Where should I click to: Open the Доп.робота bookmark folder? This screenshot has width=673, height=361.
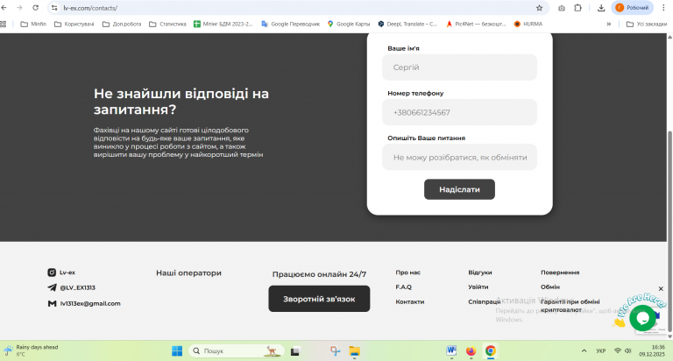[122, 24]
